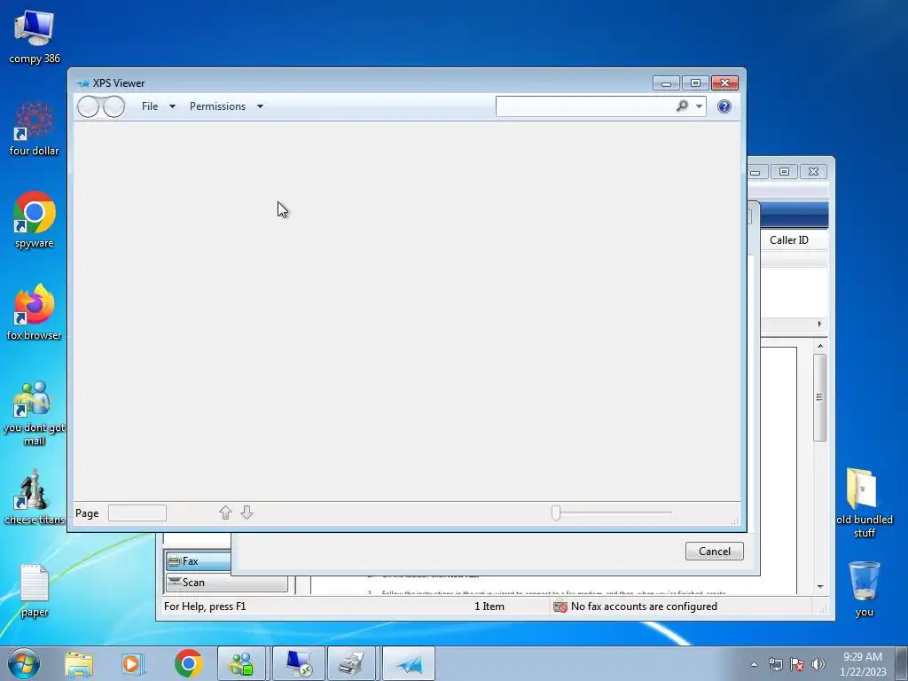The height and width of the screenshot is (681, 908).
Task: Go to previous page with up arrow
Action: (225, 513)
